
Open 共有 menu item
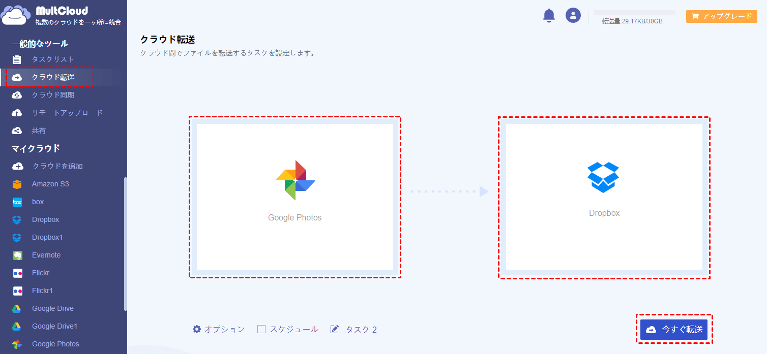pyautogui.click(x=39, y=131)
